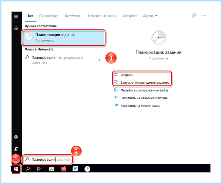This screenshot has width=222, height=184.
Task: Expand the arrow next to the web result
Action: [x=99, y=60]
